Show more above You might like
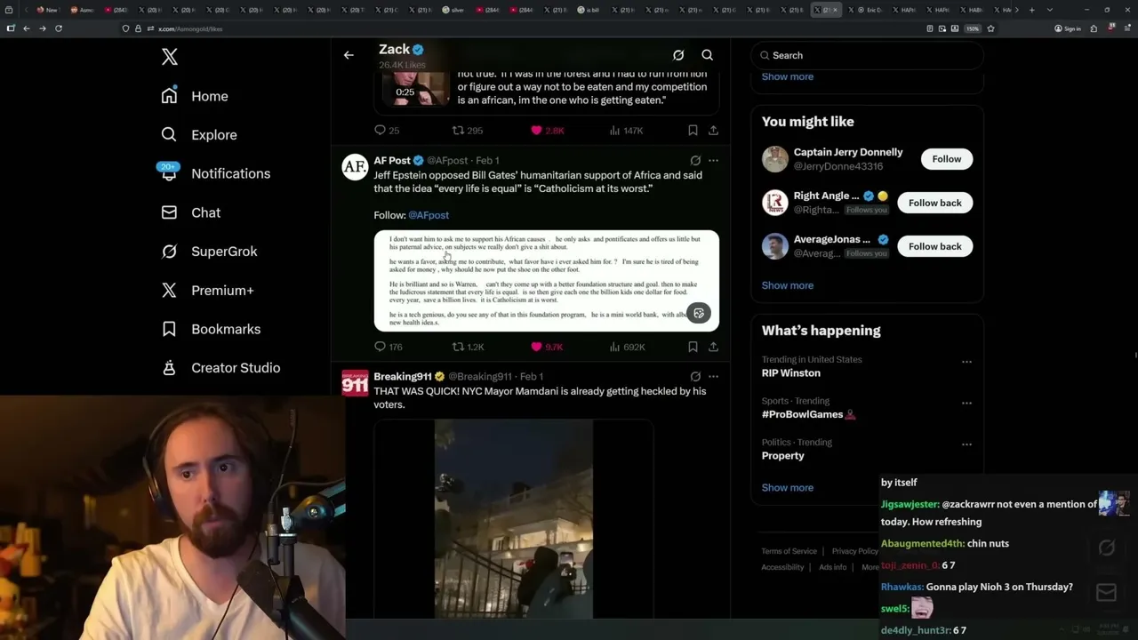 (788, 76)
